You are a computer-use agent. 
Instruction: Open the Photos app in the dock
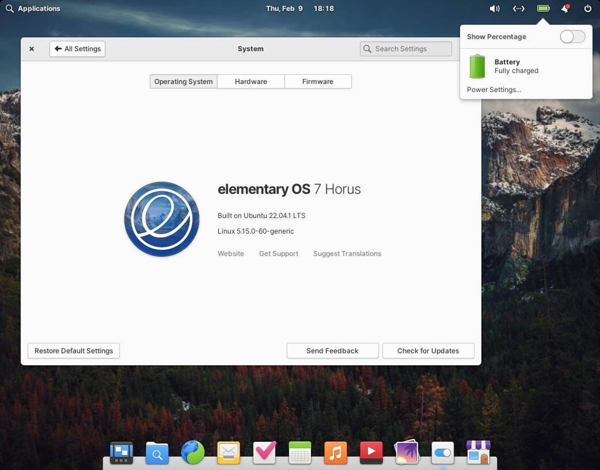click(x=407, y=453)
